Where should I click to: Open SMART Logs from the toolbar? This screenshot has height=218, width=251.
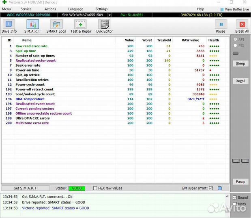(56, 26)
